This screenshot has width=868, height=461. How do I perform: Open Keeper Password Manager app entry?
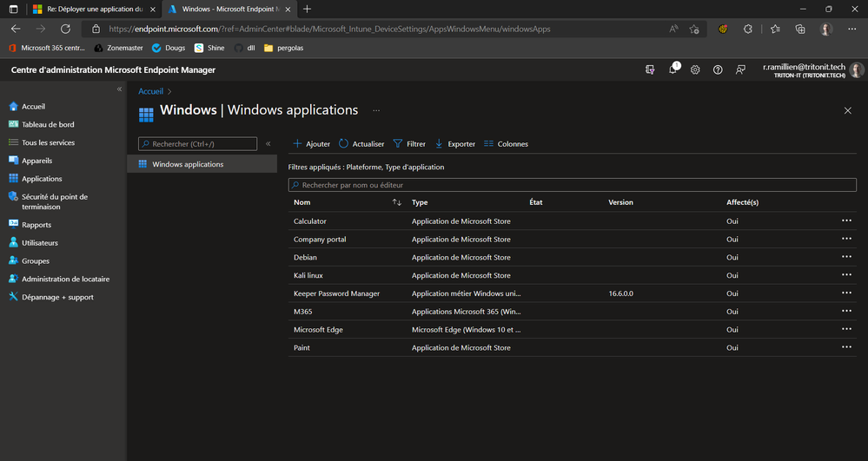[x=336, y=293]
